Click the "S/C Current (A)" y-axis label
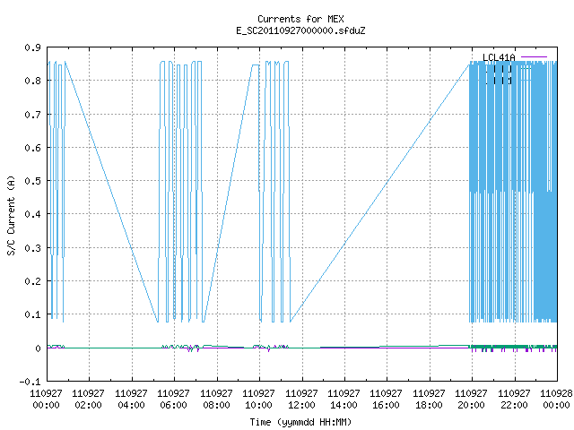Screen dimensions: 574x430 pos(11,216)
